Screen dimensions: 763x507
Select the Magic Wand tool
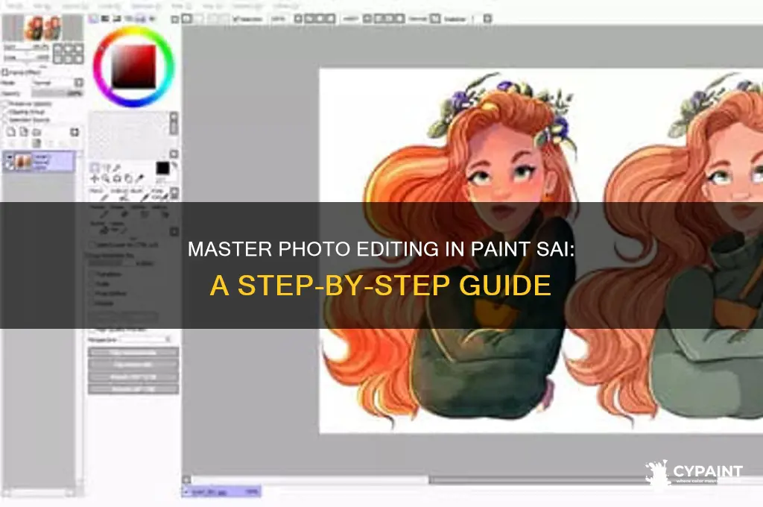(x=117, y=168)
